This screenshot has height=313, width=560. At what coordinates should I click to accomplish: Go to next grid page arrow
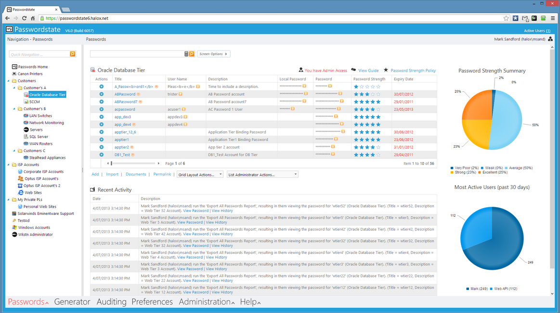[158, 163]
